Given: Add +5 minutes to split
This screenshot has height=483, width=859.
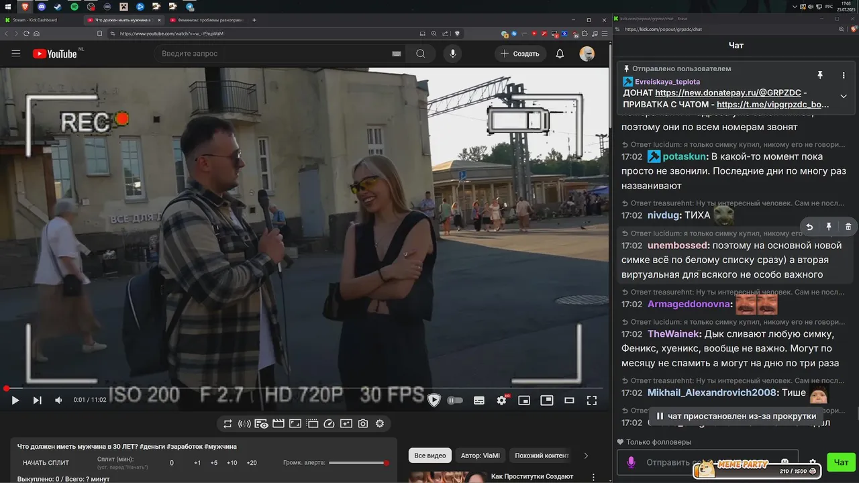Looking at the screenshot, I should click(213, 463).
